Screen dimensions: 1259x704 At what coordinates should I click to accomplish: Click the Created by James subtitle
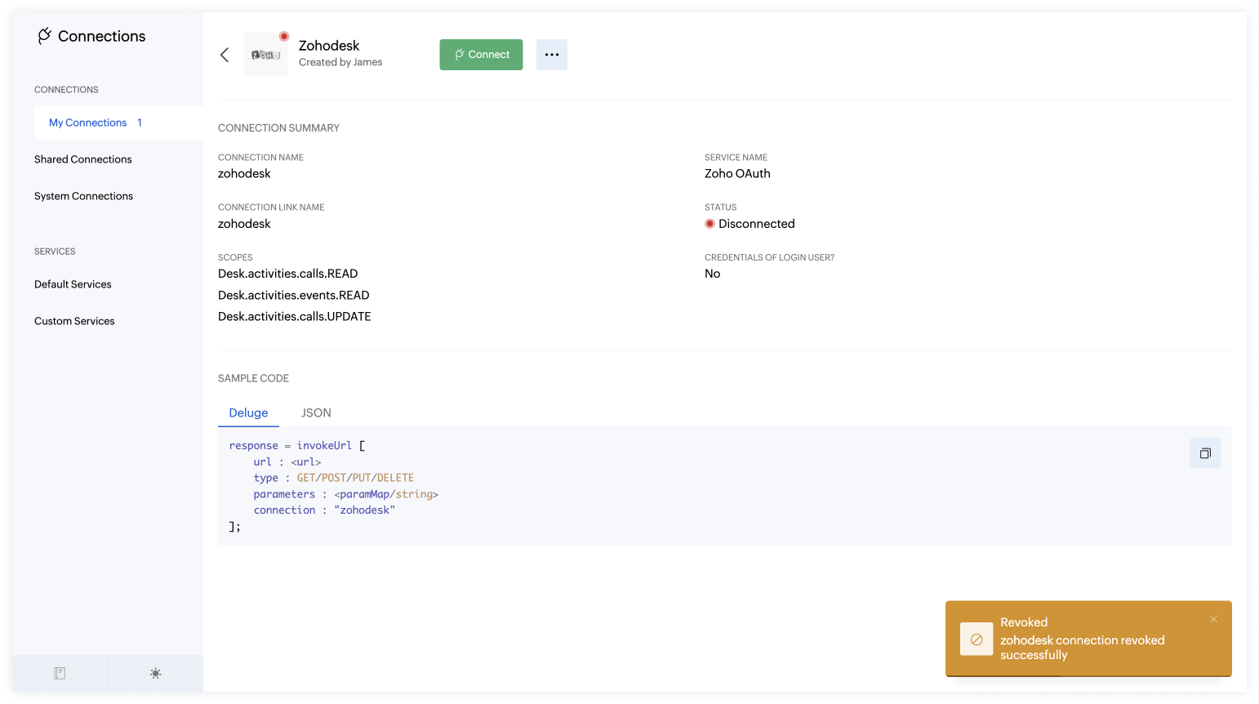(340, 62)
